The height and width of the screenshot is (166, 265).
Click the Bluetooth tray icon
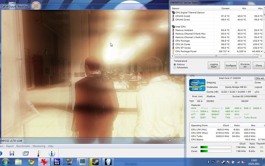click(208, 162)
